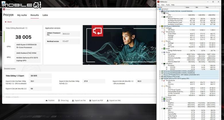Expand the VID (Max) voltage node
The image size is (224, 120).
pos(165,30)
